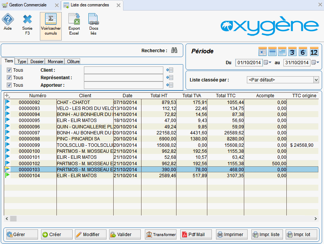Click the blue flag of order 00000095

(8, 120)
